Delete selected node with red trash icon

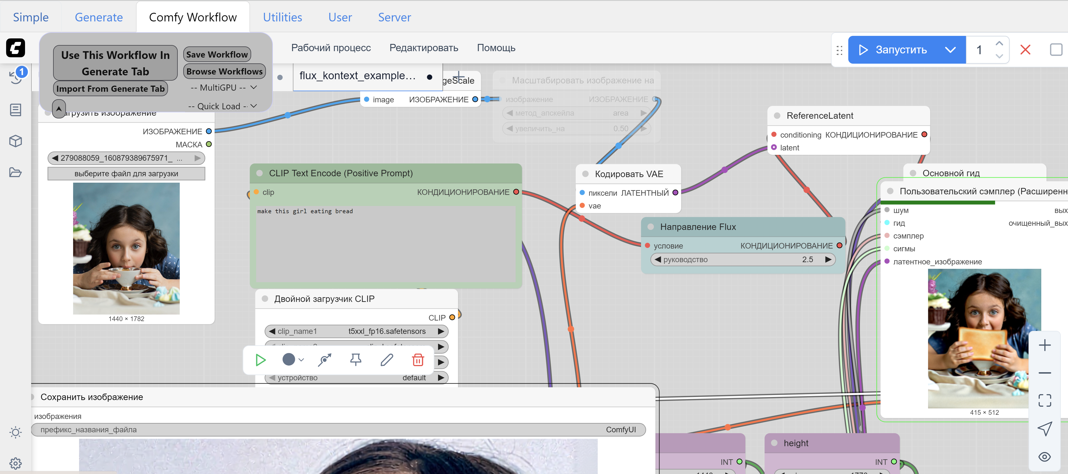(417, 360)
